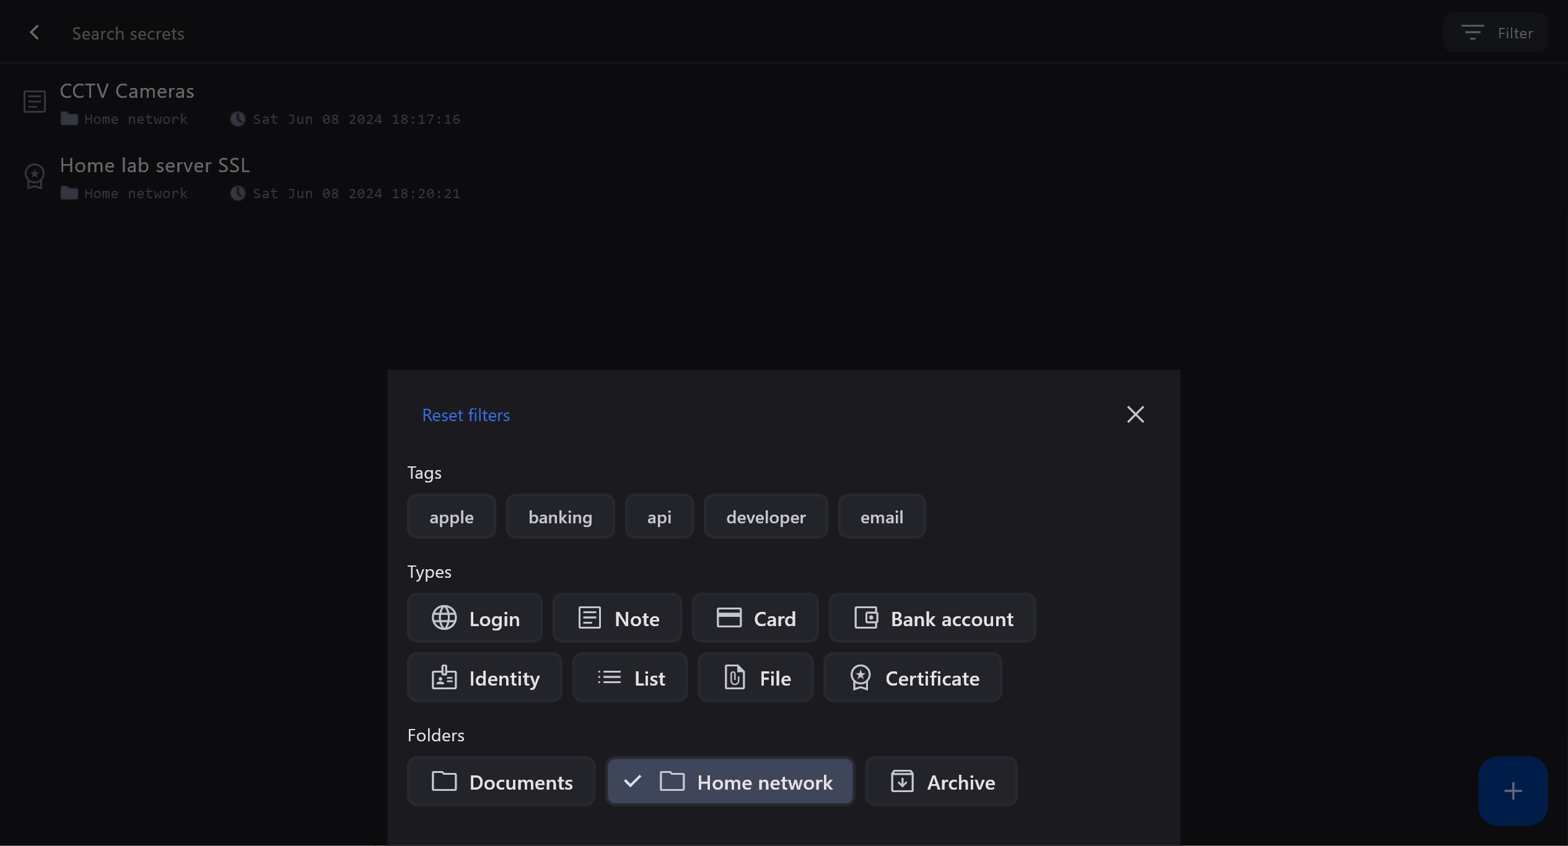Click the Reset filters link

[466, 415]
